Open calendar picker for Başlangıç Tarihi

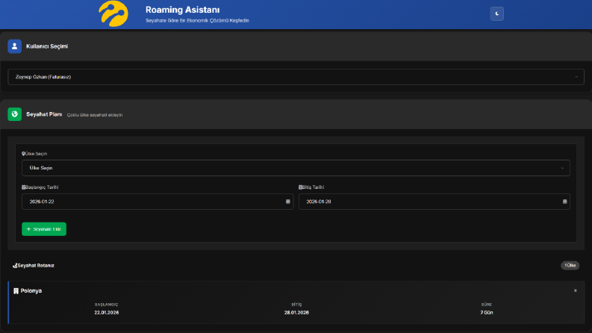287,202
